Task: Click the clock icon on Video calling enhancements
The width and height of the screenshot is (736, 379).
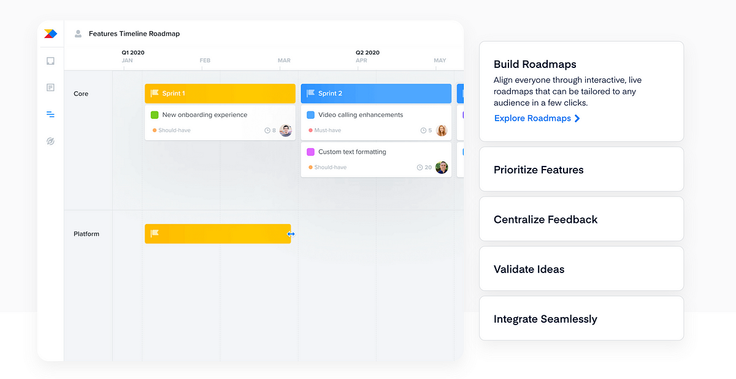Action: pyautogui.click(x=423, y=130)
